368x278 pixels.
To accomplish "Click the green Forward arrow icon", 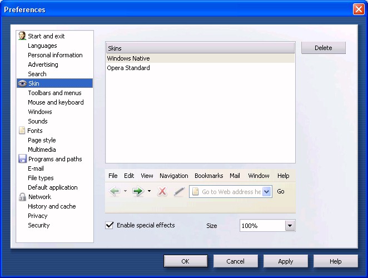I will (138, 191).
